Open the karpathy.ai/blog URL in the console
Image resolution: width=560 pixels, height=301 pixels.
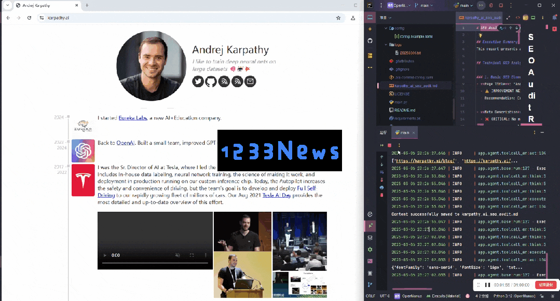[426, 161]
